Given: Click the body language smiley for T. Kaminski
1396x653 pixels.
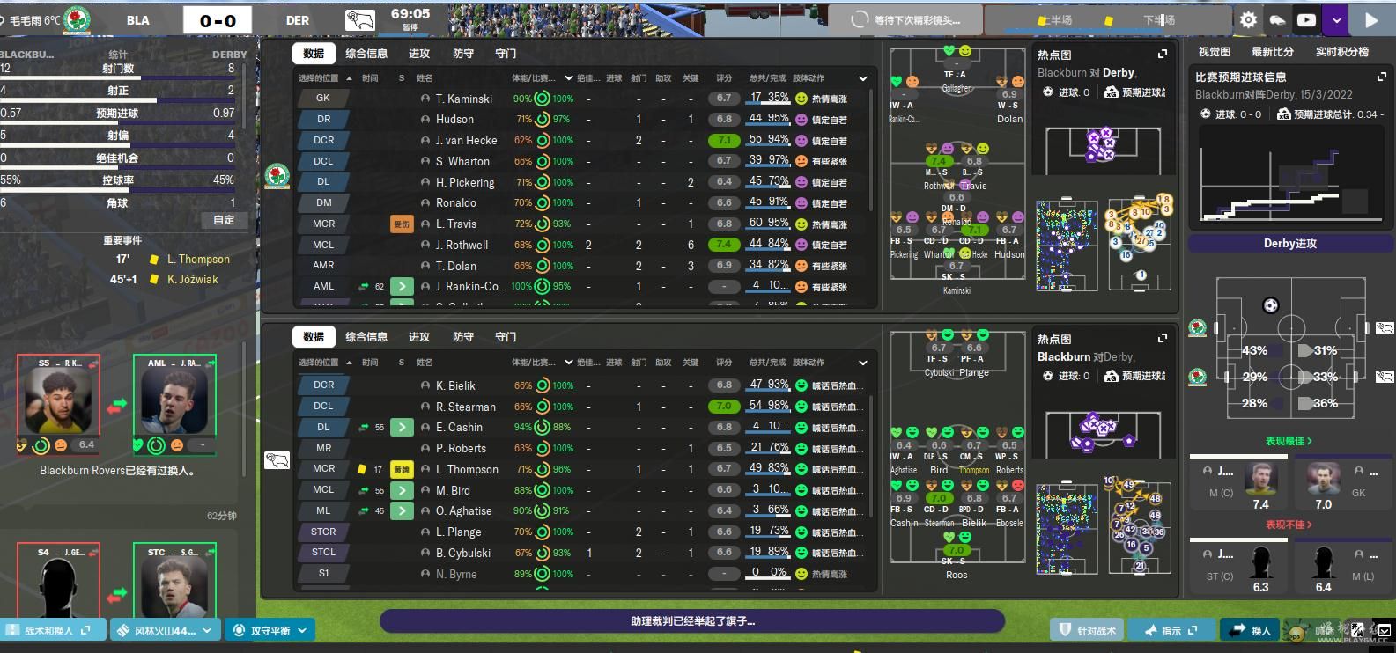Looking at the screenshot, I should coord(801,99).
